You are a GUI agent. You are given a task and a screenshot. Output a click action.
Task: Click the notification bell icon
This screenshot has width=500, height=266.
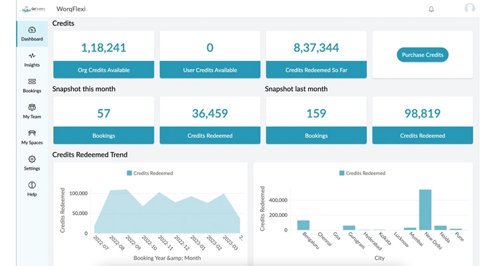[x=432, y=9]
